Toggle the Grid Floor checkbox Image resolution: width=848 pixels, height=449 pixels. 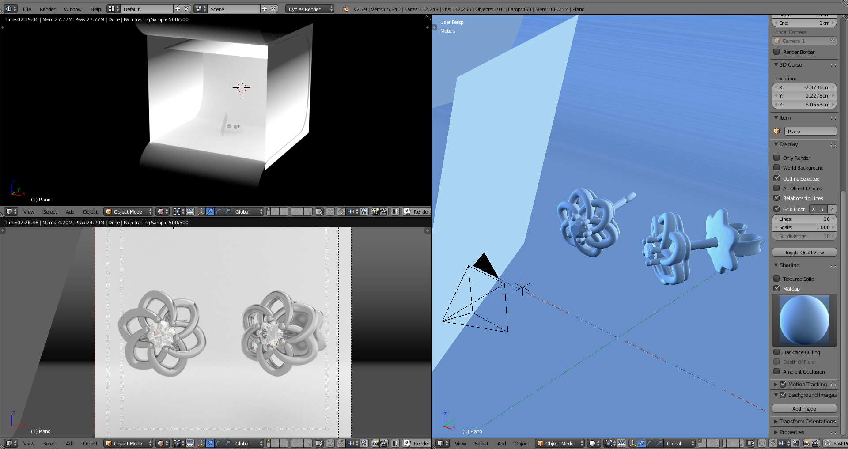(x=776, y=209)
